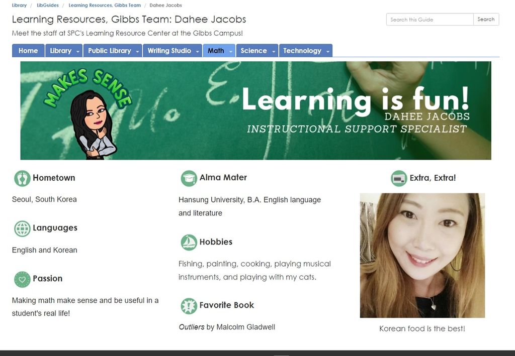The image size is (515, 356).
Task: Expand the Technology tab dropdown arrow
Action: coord(327,51)
